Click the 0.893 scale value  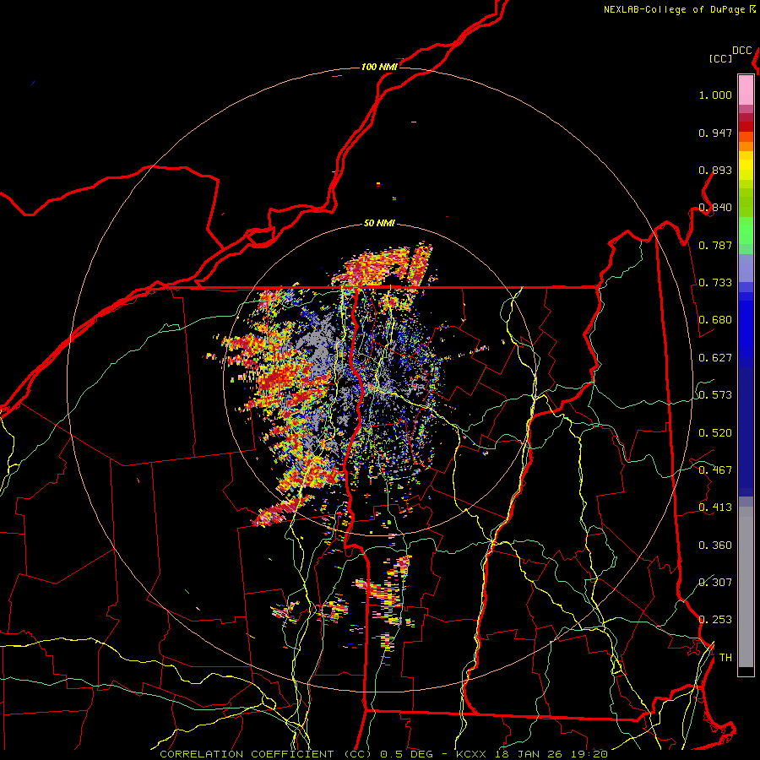coord(715,170)
